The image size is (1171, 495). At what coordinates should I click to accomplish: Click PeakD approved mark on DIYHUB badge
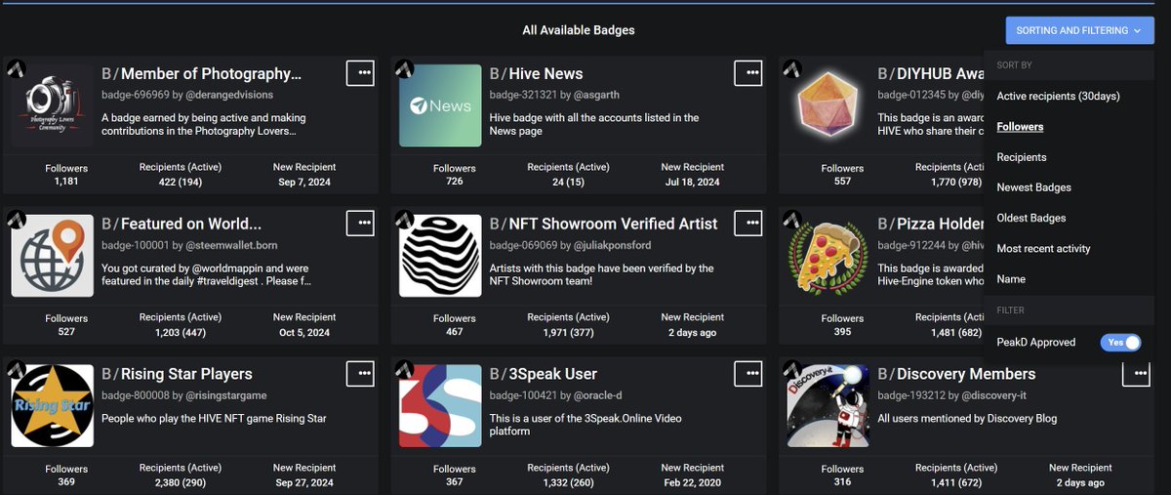792,68
